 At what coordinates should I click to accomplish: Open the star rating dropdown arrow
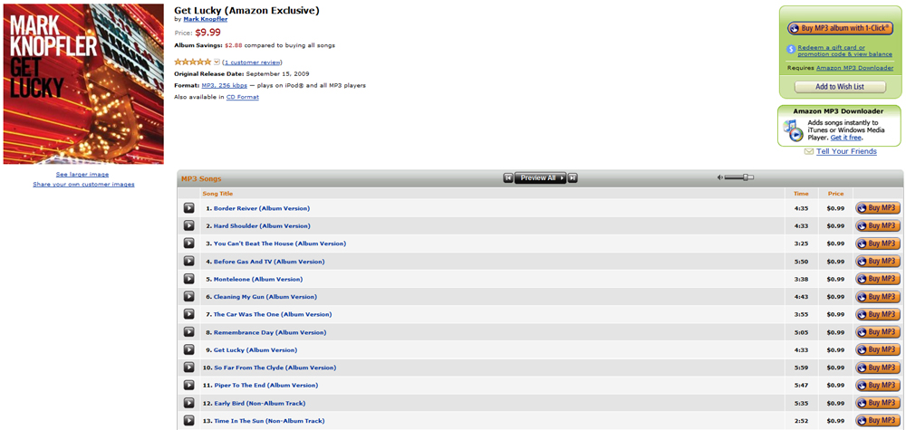point(217,62)
